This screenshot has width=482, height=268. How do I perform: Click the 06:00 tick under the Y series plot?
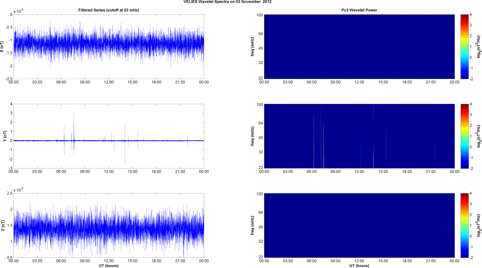coord(61,172)
